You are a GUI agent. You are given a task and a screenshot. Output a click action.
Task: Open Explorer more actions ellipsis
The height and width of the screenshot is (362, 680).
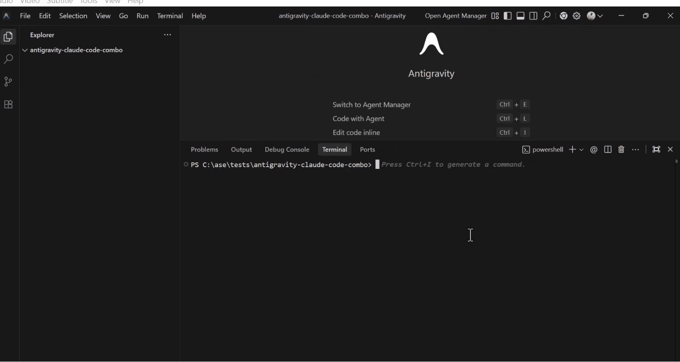(x=167, y=35)
